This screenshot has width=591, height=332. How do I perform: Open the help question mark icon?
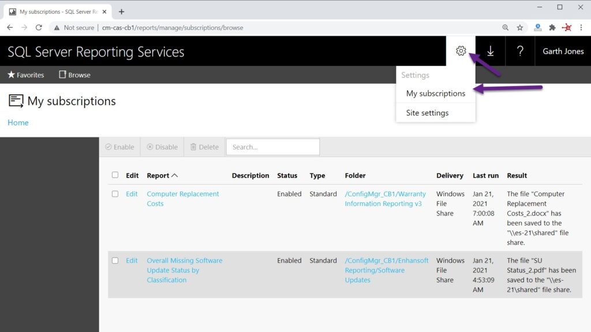pos(520,51)
